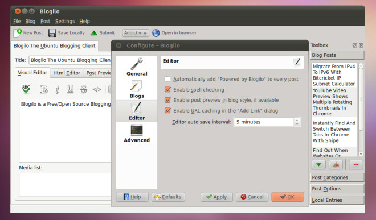Click the Blog Posts list scrollbar

click(361, 99)
